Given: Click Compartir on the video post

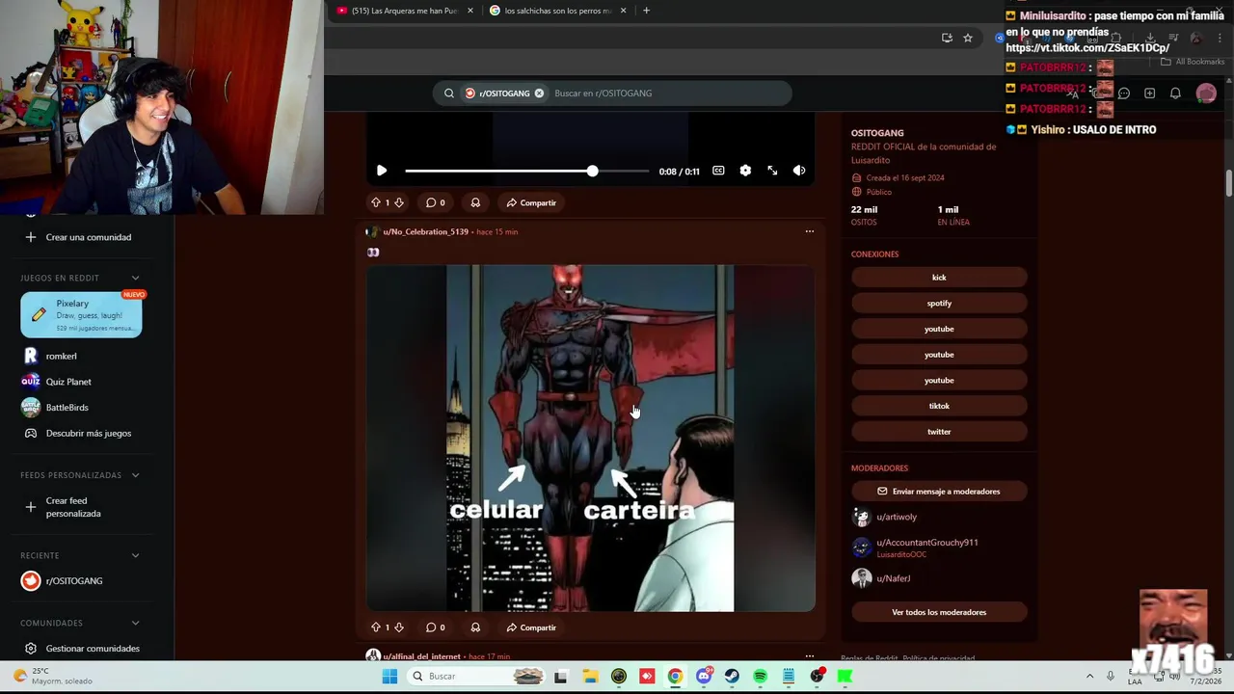Looking at the screenshot, I should click(531, 202).
